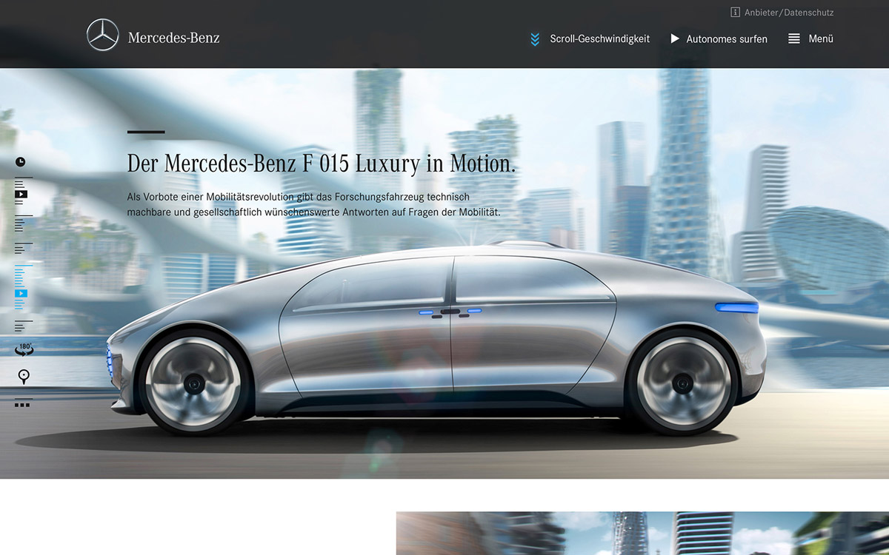Click the hamburger menu icon
The image size is (889, 555).
(794, 38)
